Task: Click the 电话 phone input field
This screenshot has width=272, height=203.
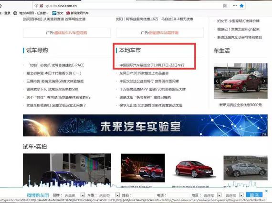Action: pyautogui.click(x=178, y=195)
